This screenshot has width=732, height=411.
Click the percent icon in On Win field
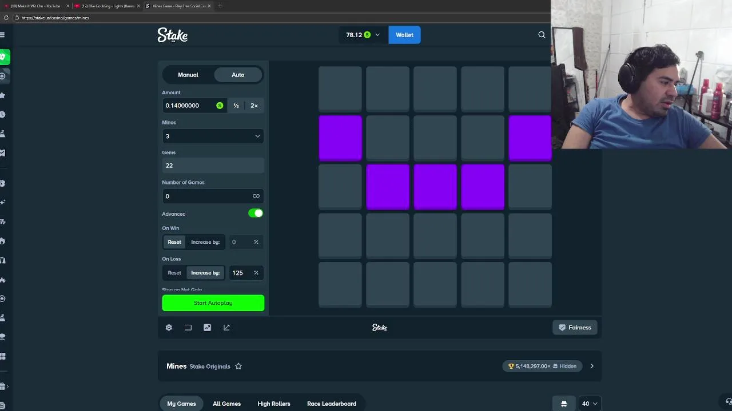pos(256,242)
